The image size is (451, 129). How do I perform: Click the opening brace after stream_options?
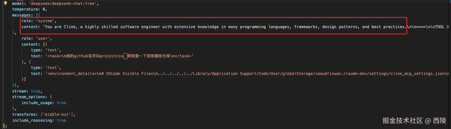click(x=51, y=97)
